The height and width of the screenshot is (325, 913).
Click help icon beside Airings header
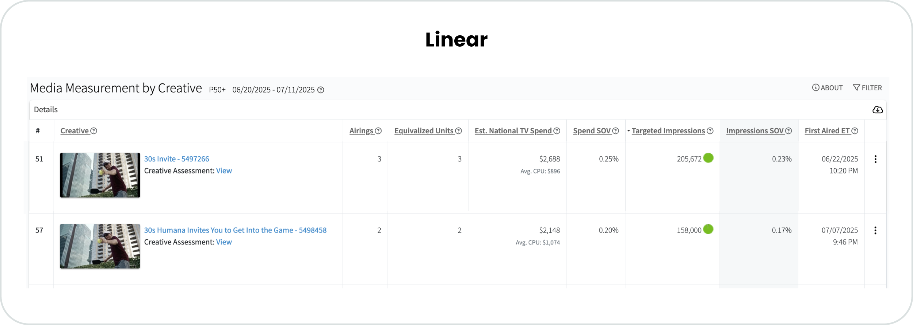pyautogui.click(x=378, y=131)
